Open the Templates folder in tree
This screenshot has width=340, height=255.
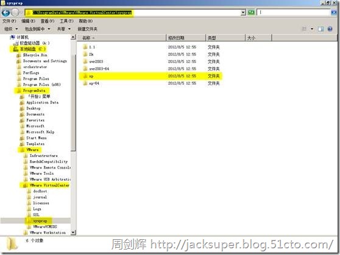point(35,144)
